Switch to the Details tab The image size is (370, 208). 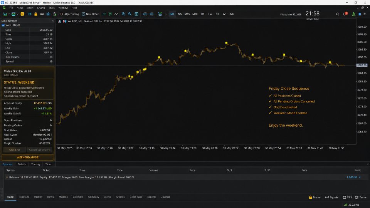click(22, 164)
